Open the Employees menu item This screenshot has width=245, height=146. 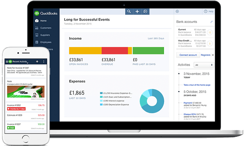[46, 42]
